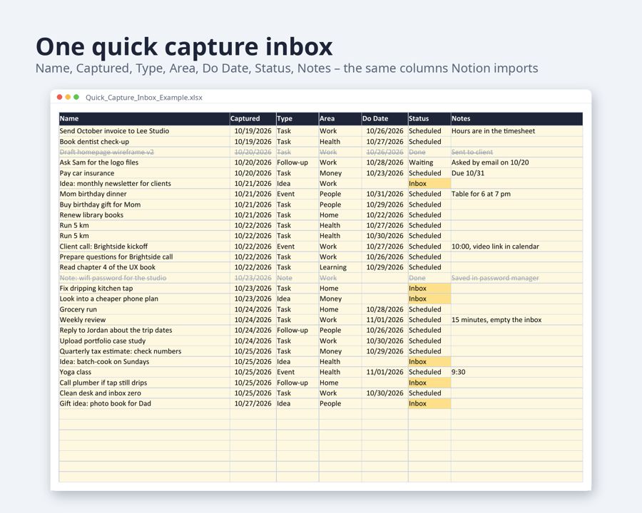This screenshot has height=513, width=642.
Task: Select the Captured column header
Action: [x=253, y=119]
